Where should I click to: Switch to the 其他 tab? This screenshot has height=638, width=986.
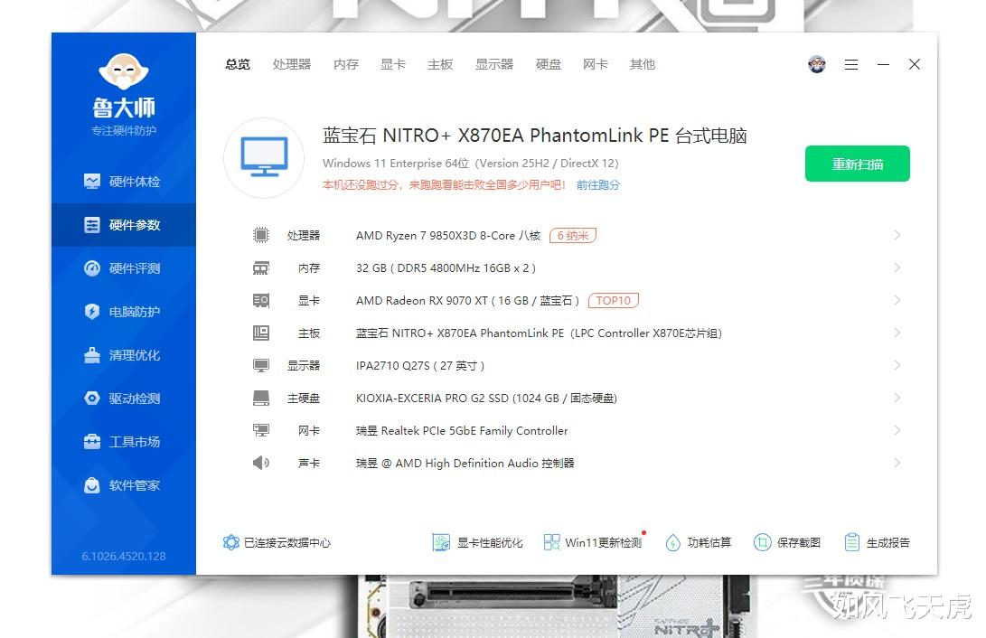643,64
